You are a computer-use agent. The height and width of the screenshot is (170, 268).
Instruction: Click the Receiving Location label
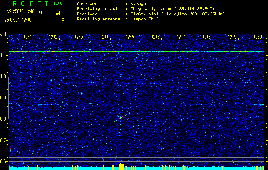[x=100, y=8]
